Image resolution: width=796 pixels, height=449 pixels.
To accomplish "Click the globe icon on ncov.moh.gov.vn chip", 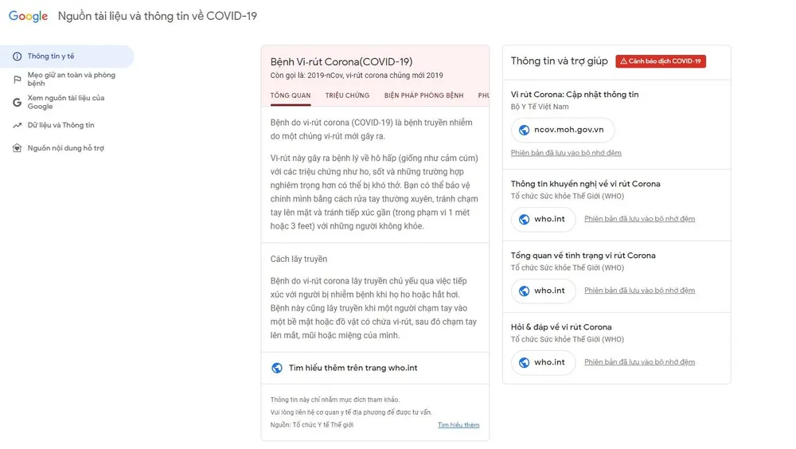I will 524,130.
